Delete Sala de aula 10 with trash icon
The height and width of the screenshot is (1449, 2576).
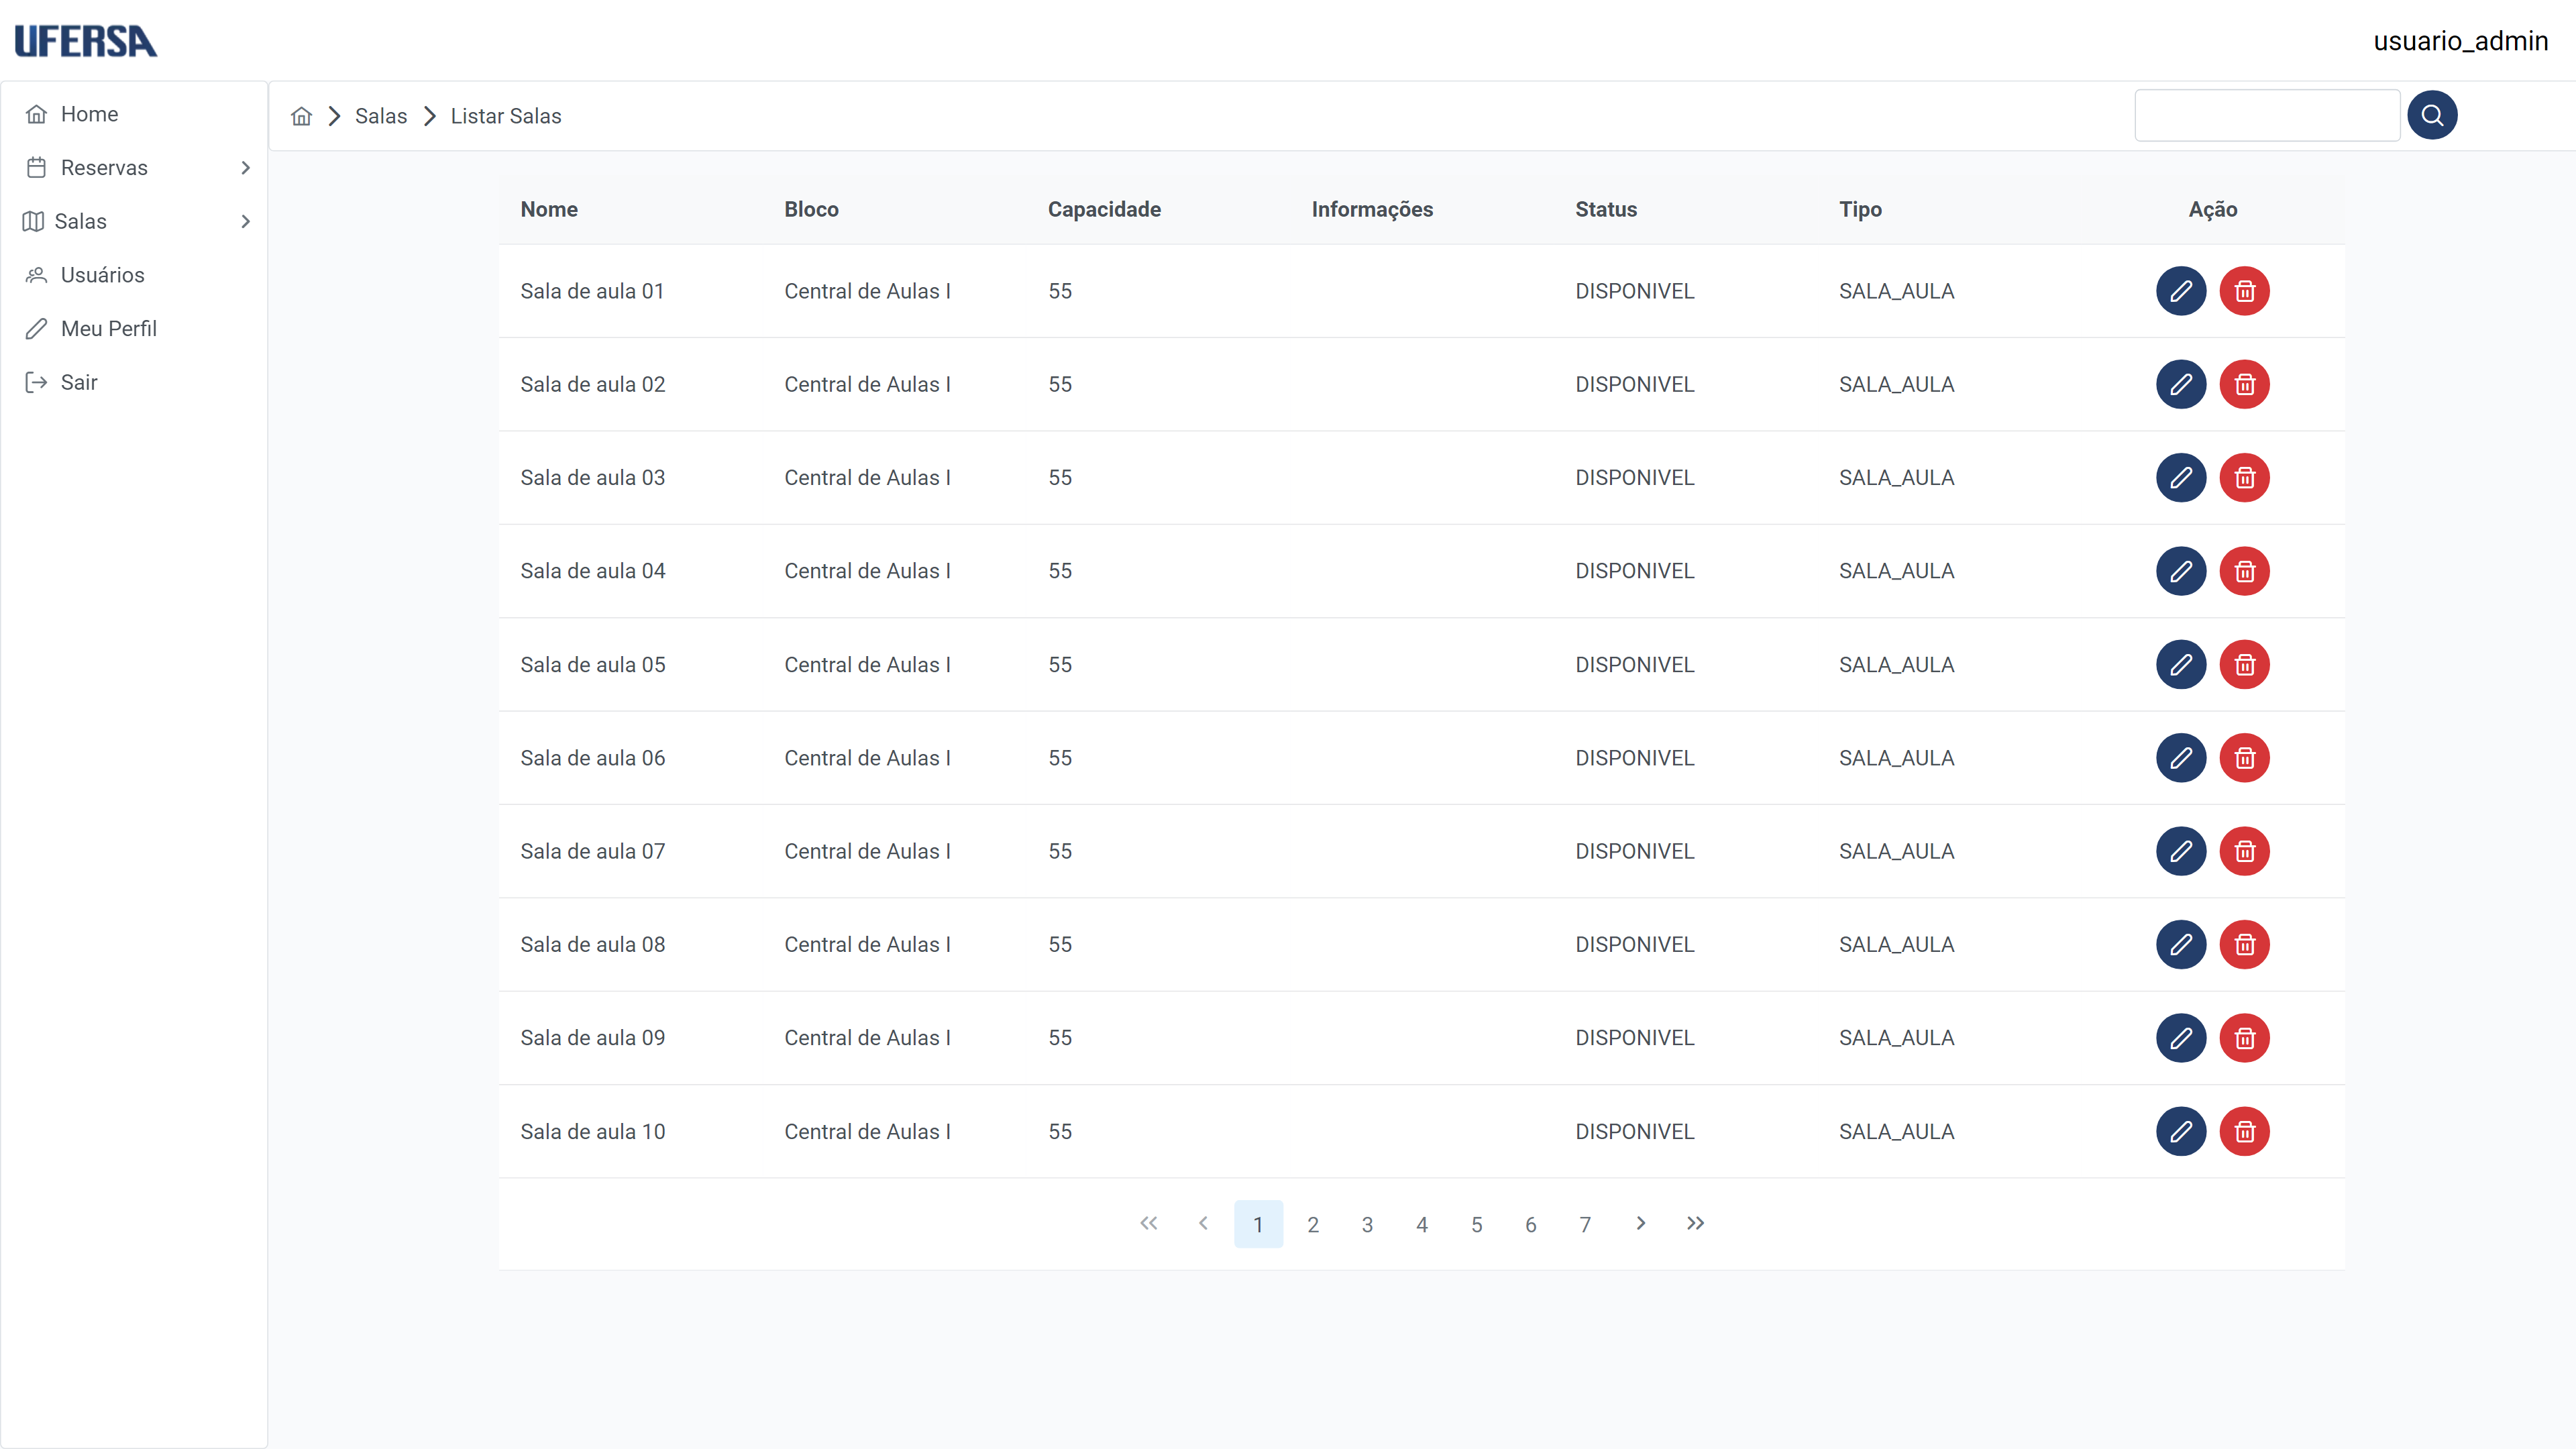click(2245, 1132)
